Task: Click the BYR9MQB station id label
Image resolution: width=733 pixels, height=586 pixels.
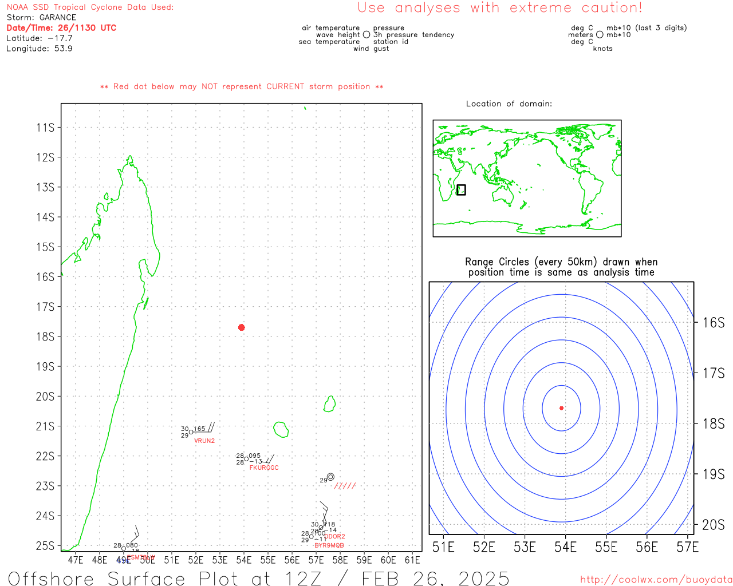Action: coord(329,545)
